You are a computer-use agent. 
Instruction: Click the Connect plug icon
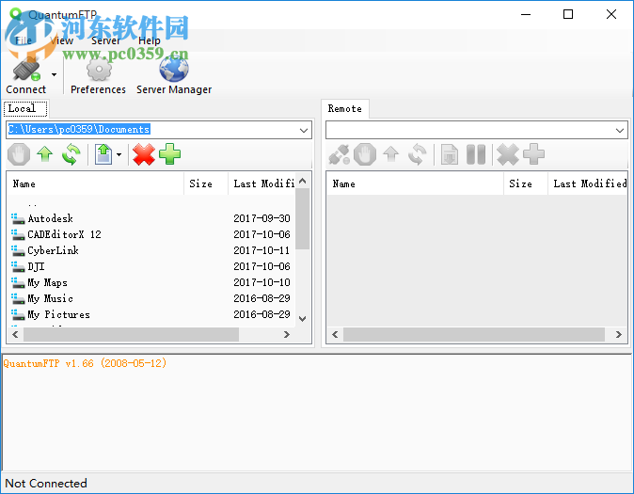pos(26,70)
